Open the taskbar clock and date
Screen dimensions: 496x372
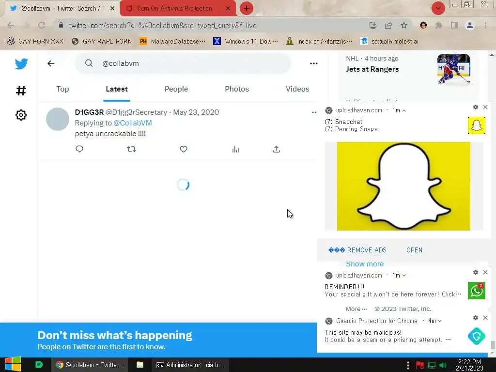[469, 365]
